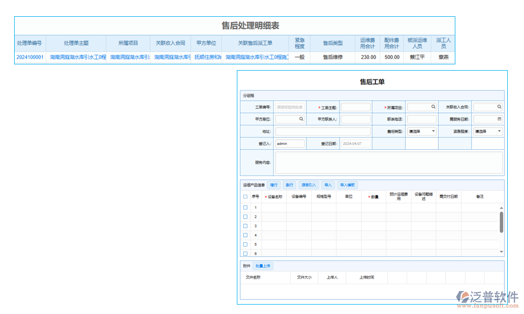Click the 导入模板 button

tap(347, 185)
